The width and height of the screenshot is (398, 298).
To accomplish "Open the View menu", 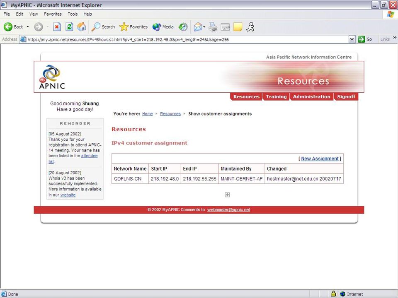I will 34,14.
